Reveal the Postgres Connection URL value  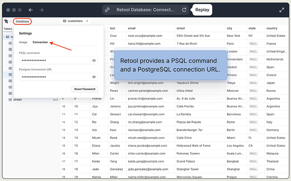[x=94, y=77]
